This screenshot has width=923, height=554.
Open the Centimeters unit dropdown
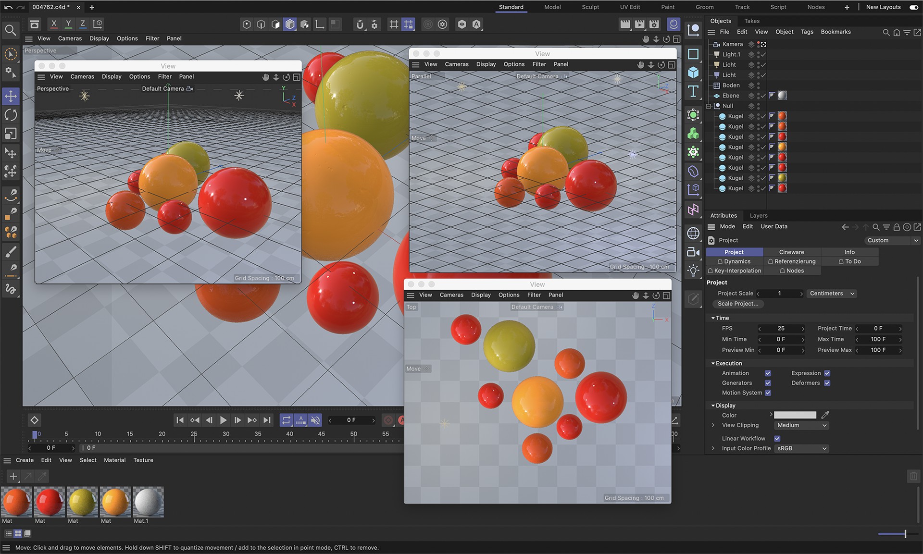[832, 294]
